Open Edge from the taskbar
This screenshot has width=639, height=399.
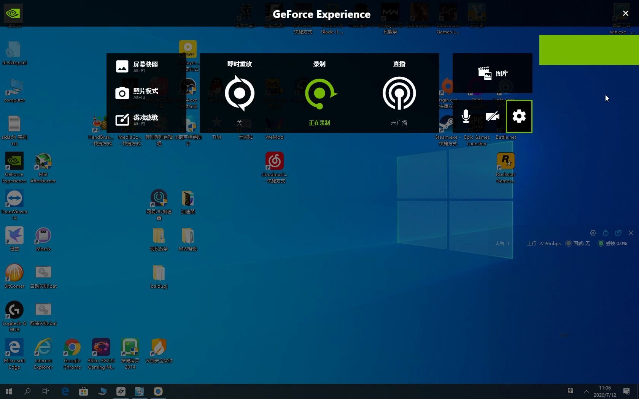(65, 391)
